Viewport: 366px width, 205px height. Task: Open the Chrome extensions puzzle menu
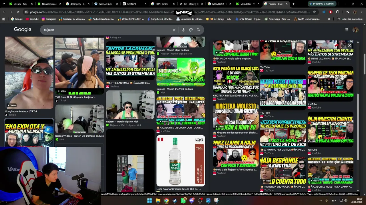click(338, 12)
